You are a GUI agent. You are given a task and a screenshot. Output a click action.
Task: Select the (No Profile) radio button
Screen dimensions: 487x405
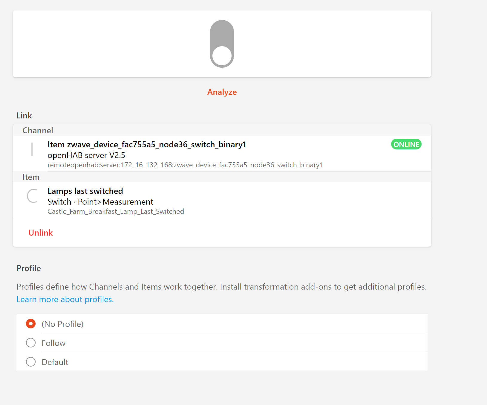[30, 324]
